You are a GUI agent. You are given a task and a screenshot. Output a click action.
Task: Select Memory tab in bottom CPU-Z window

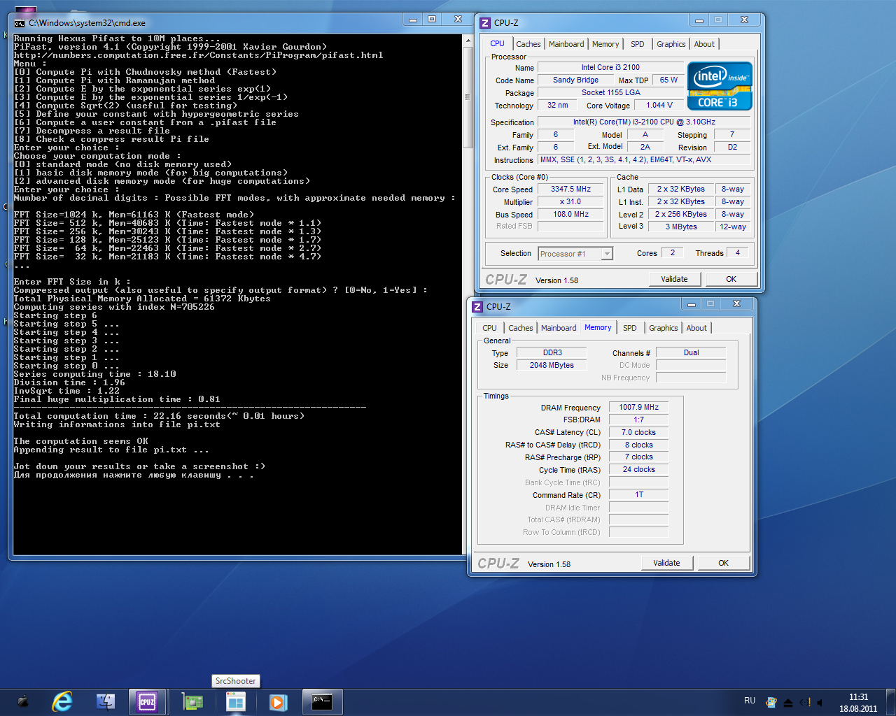pos(598,327)
